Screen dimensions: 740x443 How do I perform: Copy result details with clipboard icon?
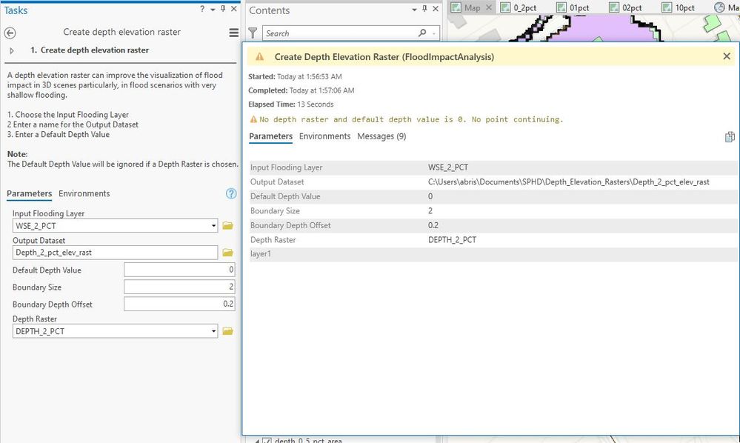tap(730, 137)
